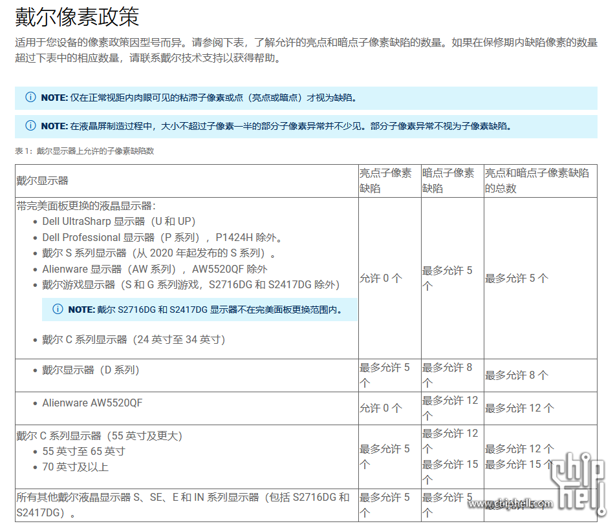Image resolution: width=615 pixels, height=526 pixels.
Task: Click the info icon in the first NOTE about 正常视距
Action: pyautogui.click(x=30, y=97)
